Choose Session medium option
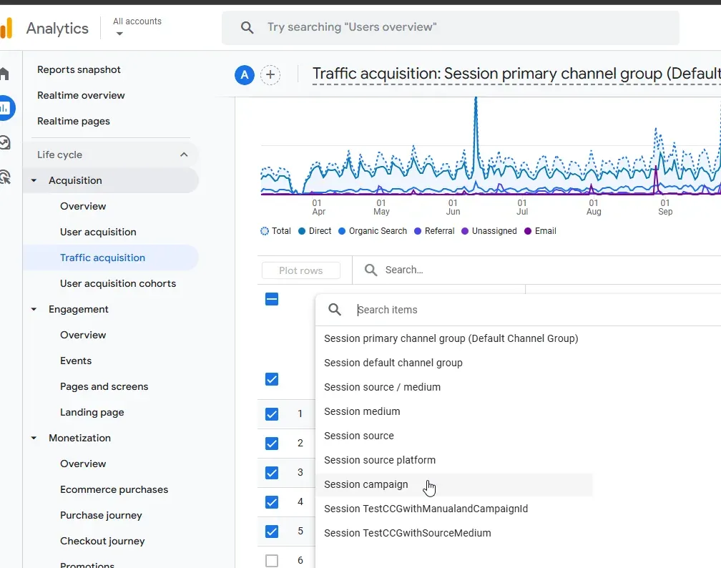 362,411
